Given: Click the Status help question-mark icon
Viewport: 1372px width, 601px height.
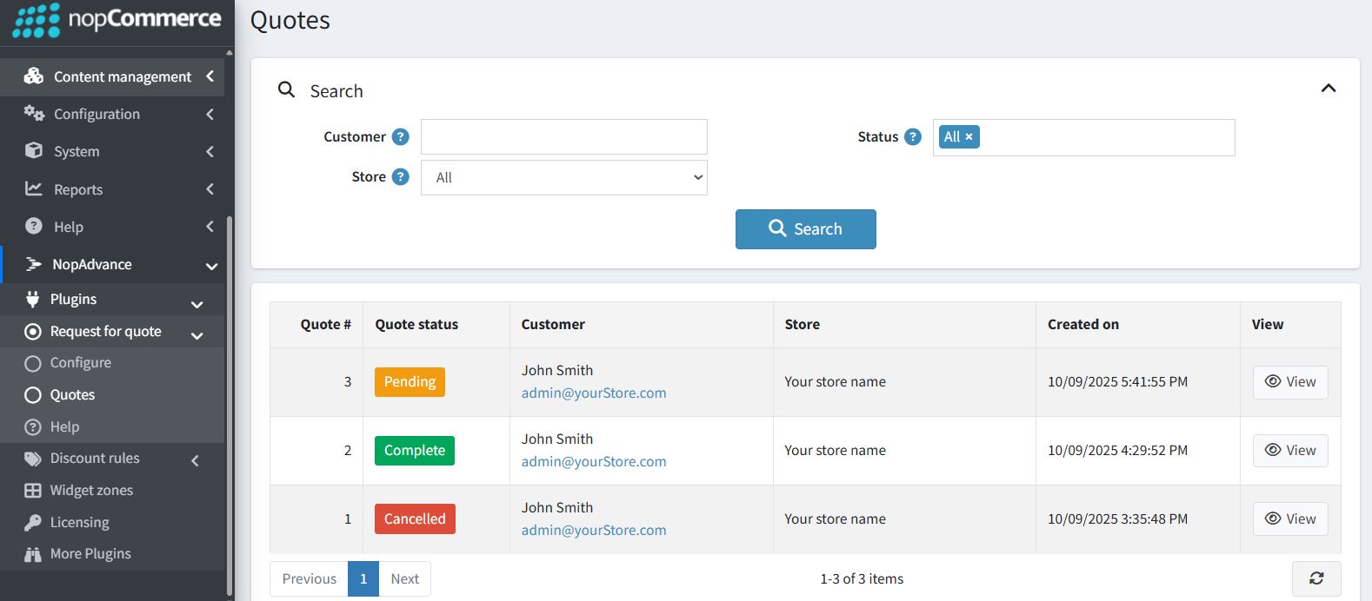Looking at the screenshot, I should 912,137.
